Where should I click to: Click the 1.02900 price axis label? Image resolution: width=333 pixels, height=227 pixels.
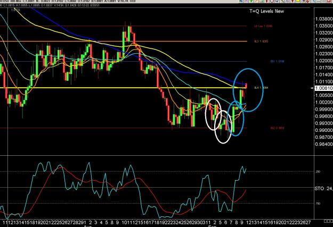coord(324,40)
